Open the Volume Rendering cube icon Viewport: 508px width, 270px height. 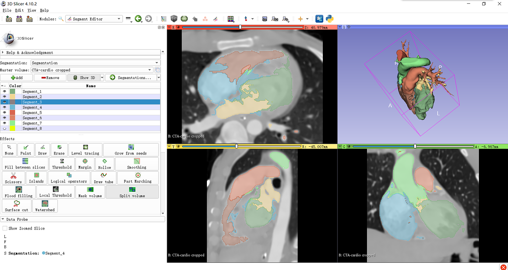pos(174,19)
